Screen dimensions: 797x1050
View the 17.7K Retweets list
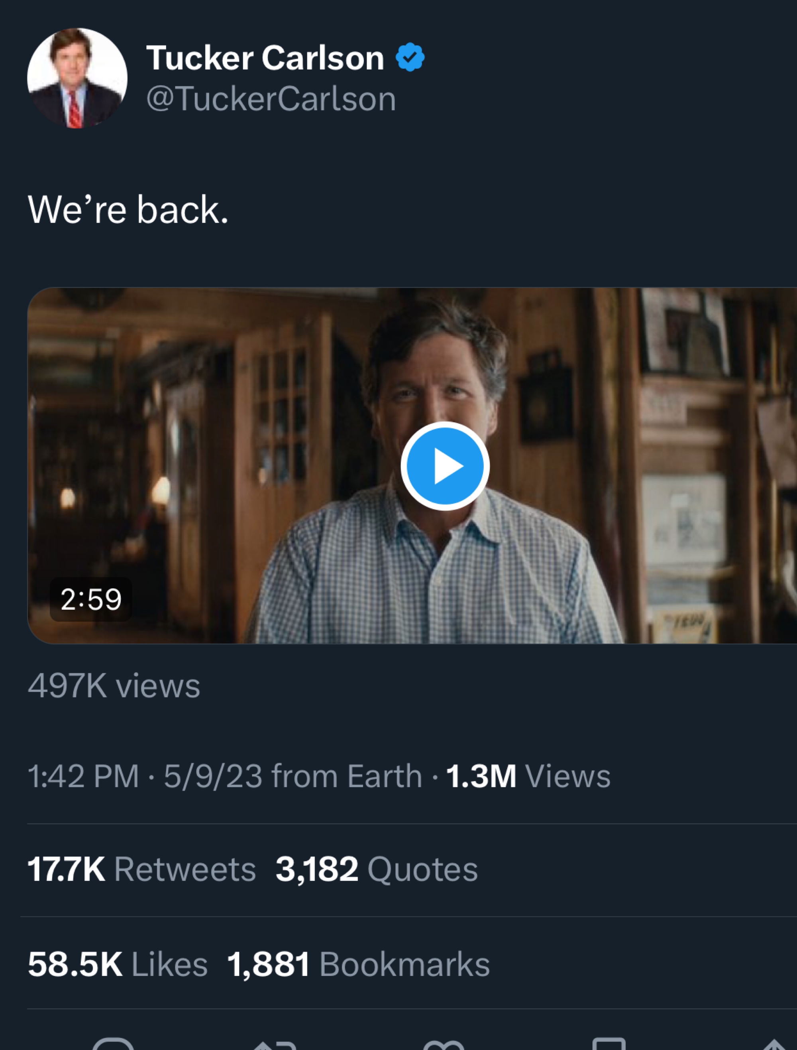click(141, 869)
